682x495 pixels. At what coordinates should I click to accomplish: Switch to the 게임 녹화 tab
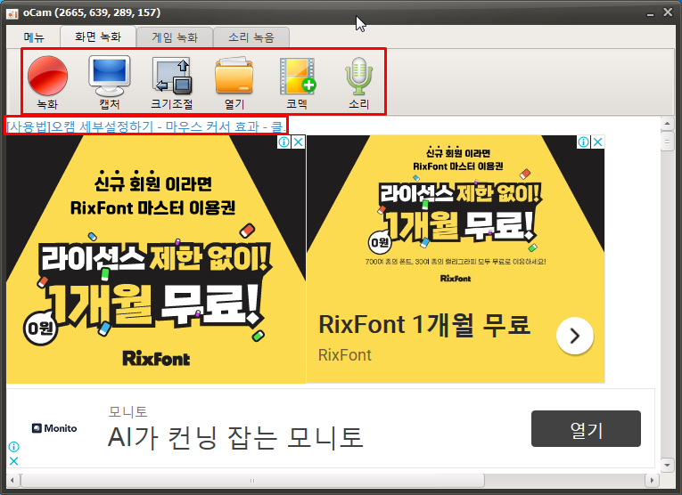pyautogui.click(x=175, y=37)
